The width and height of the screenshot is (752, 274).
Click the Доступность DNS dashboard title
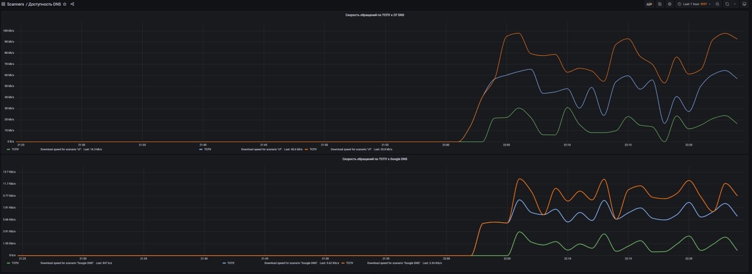(x=44, y=4)
